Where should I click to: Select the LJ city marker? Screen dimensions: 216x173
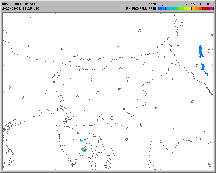[98, 91]
